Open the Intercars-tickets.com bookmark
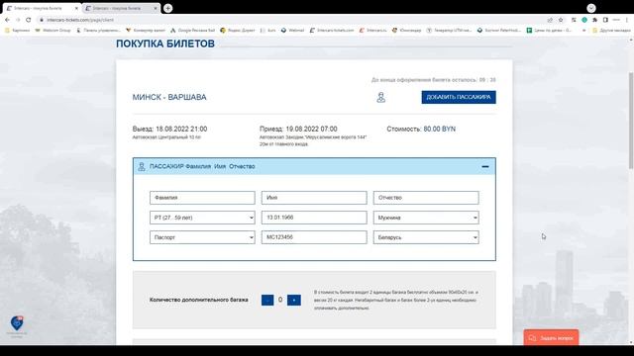Image resolution: width=634 pixels, height=356 pixels. click(332, 31)
